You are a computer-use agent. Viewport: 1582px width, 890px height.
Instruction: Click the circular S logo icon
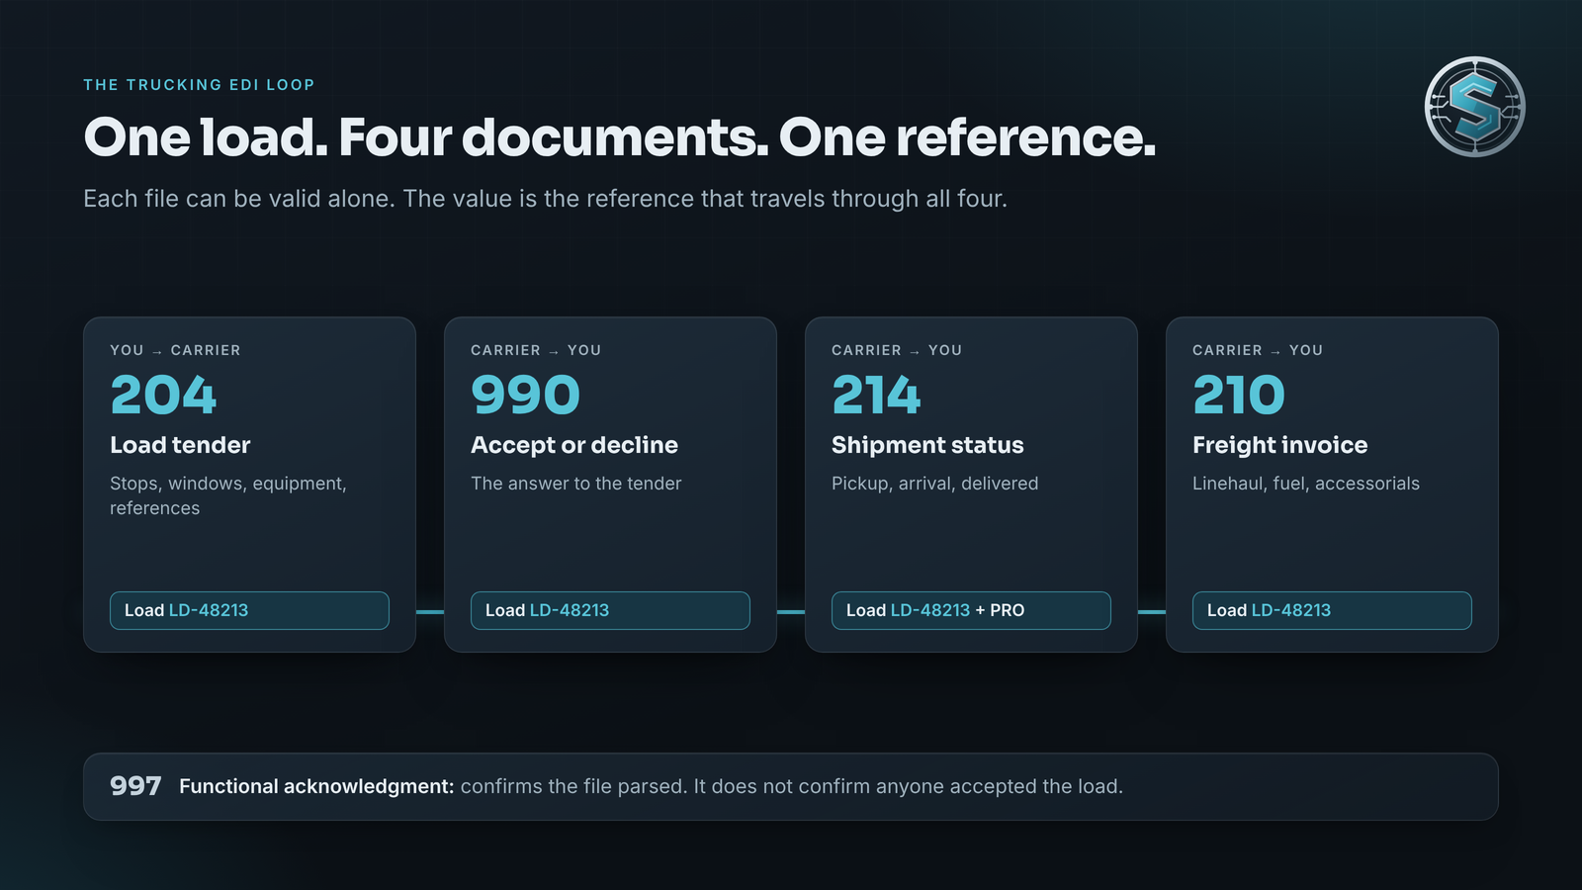[x=1474, y=107]
